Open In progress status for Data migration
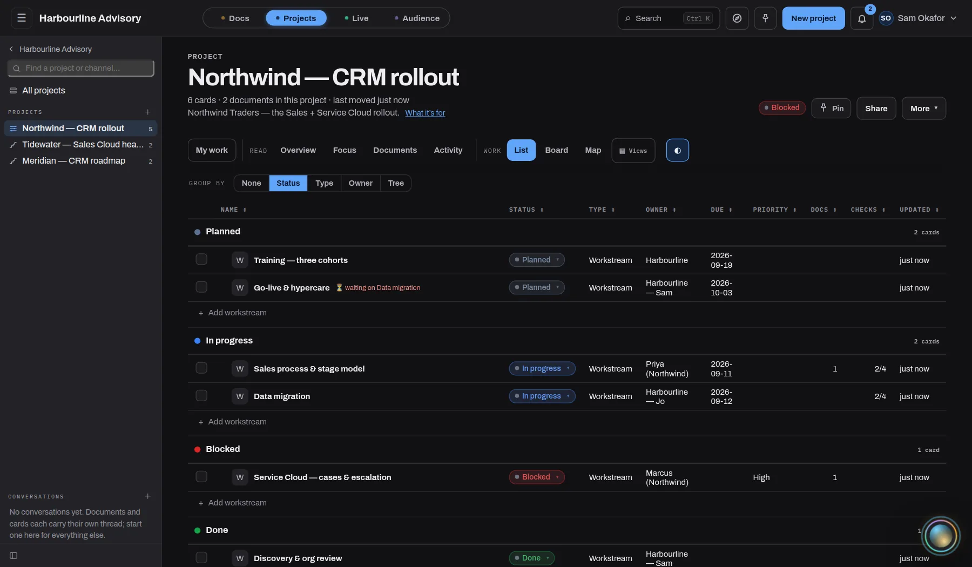Image resolution: width=972 pixels, height=567 pixels. coord(542,396)
